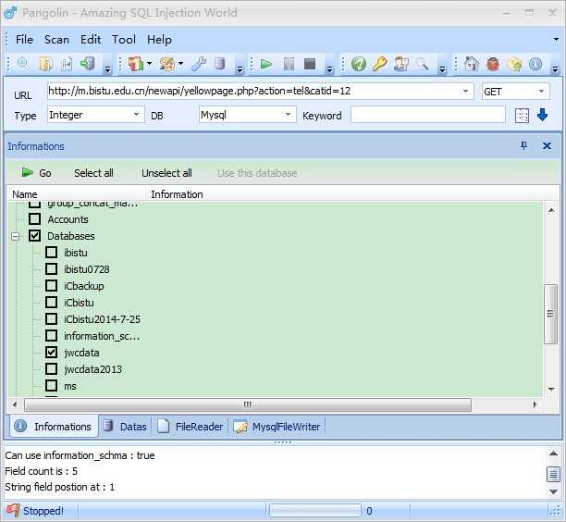Pin the Informations panel
The height and width of the screenshot is (522, 566).
coord(523,145)
